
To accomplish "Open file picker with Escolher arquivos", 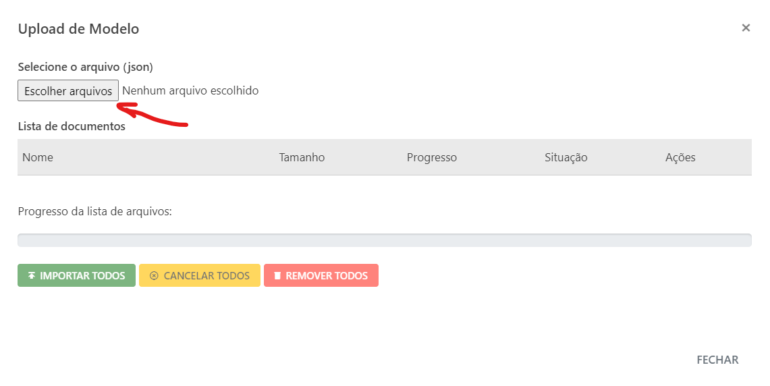I will point(68,90).
